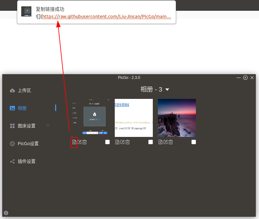The image size is (259, 219).
Task: Edit the white document image entry
Action: click(122, 142)
